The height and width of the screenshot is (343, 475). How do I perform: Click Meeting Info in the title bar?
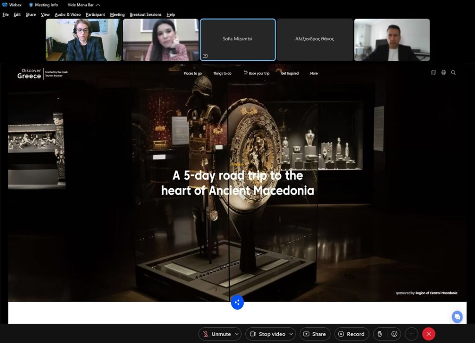(43, 5)
